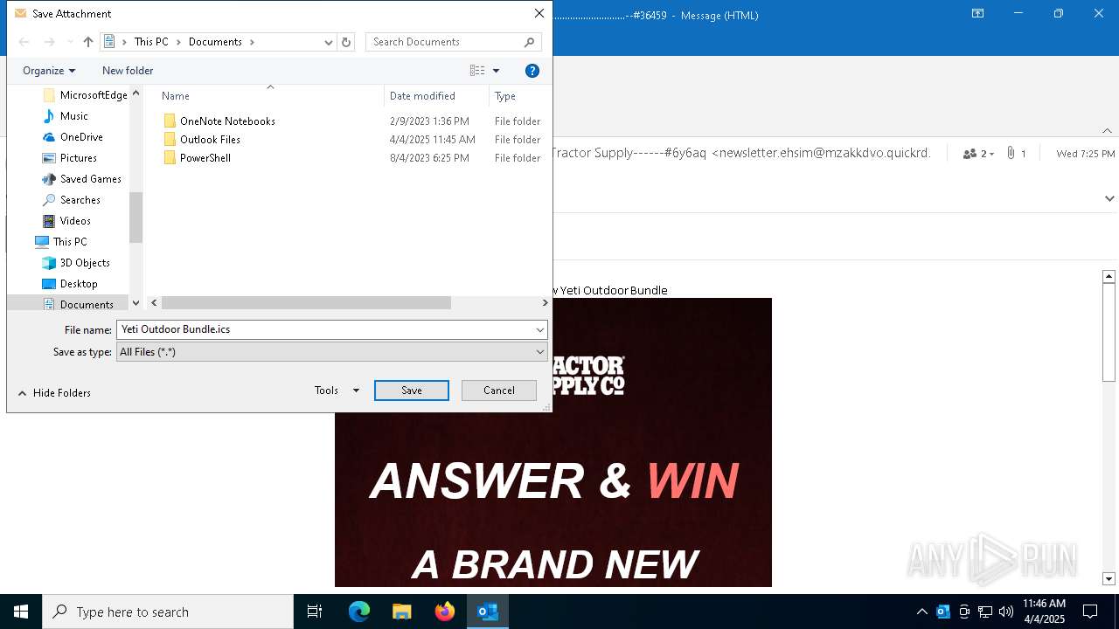This screenshot has height=629, width=1119.
Task: Open Windows Start menu
Action: pos(21,612)
